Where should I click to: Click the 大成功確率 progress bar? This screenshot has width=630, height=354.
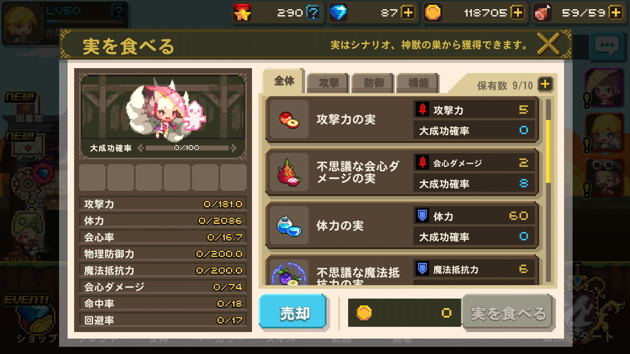[x=187, y=148]
